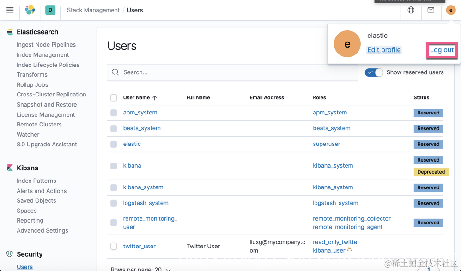Open the remote_monitoring_collector role link
Image resolution: width=461 pixels, height=271 pixels.
point(352,219)
